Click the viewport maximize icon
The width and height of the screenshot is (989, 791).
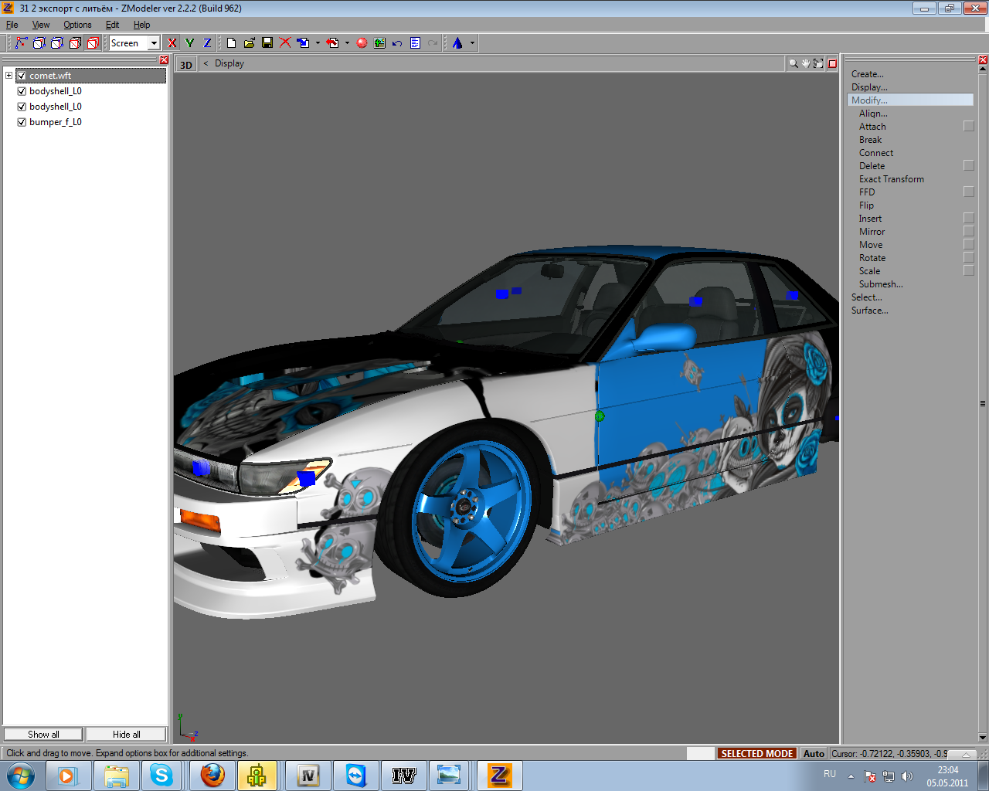click(x=818, y=64)
